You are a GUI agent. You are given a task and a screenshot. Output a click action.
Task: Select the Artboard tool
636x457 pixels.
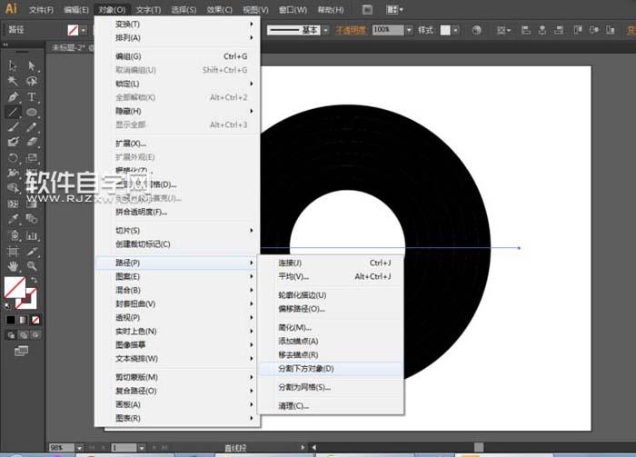(x=13, y=252)
